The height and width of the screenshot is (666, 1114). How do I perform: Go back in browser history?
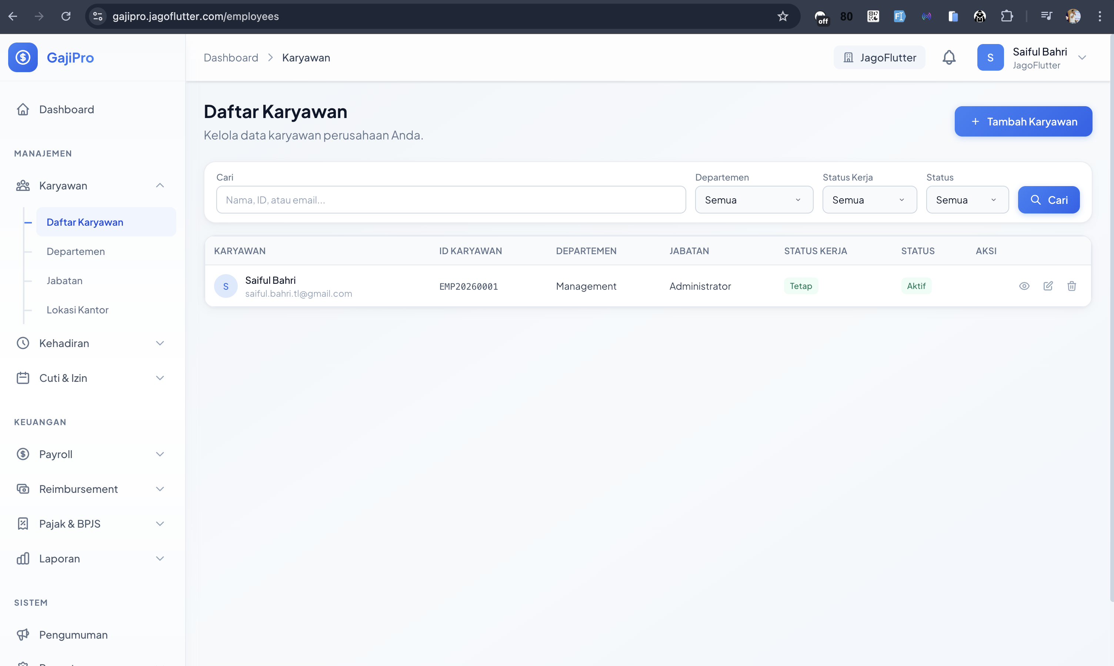(x=13, y=17)
